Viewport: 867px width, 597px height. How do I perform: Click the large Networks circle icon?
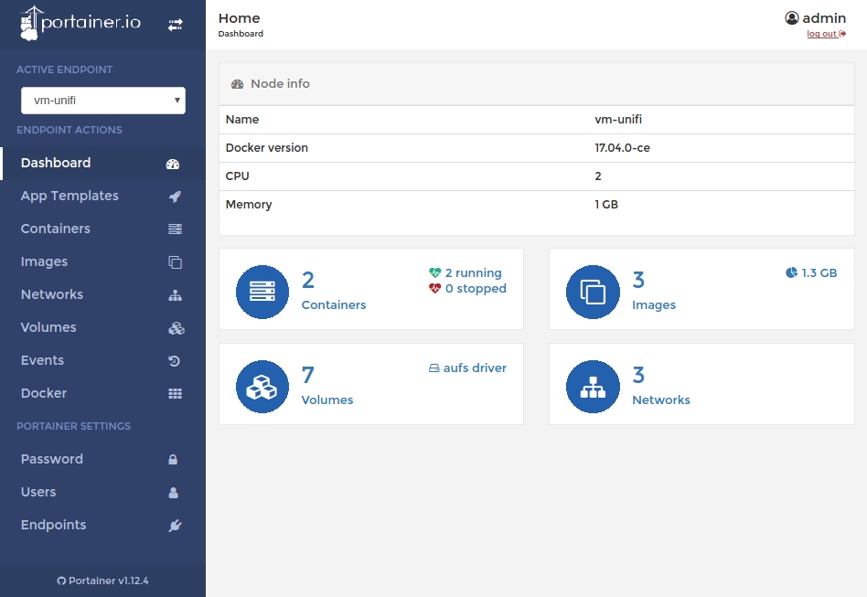[x=593, y=387]
